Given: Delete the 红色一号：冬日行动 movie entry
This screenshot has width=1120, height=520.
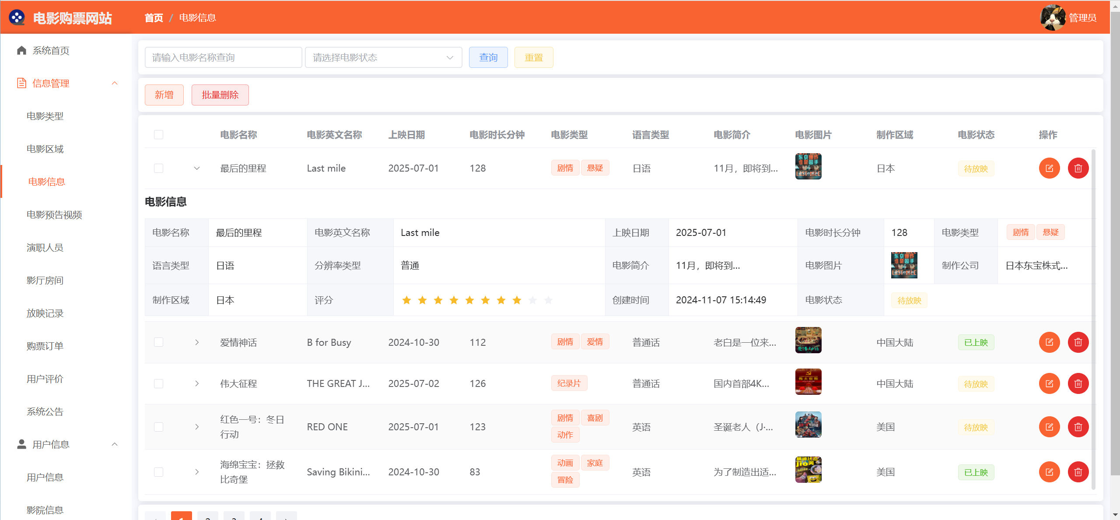Looking at the screenshot, I should (1078, 427).
